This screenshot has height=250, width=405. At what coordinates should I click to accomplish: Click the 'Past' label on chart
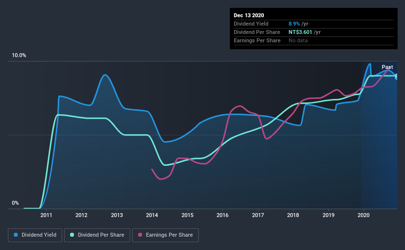387,67
